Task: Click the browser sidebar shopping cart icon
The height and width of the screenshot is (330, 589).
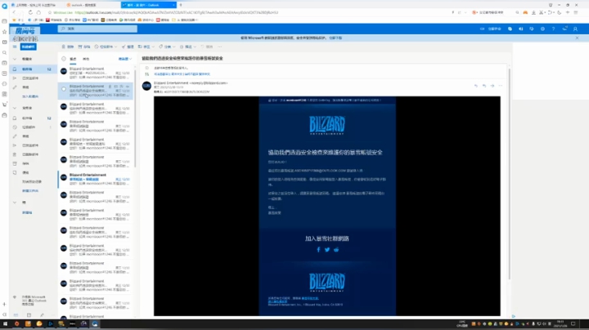Action: [x=5, y=105]
